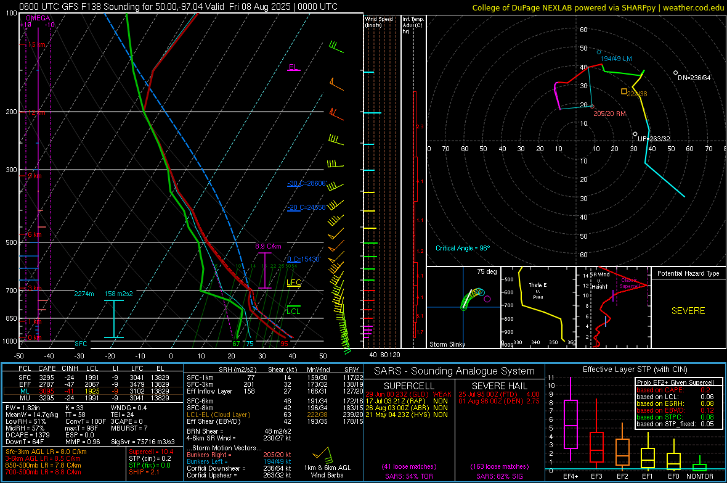The height and width of the screenshot is (483, 727).
Task: Click the Wind Speed (knots) panel header
Action: tap(379, 22)
